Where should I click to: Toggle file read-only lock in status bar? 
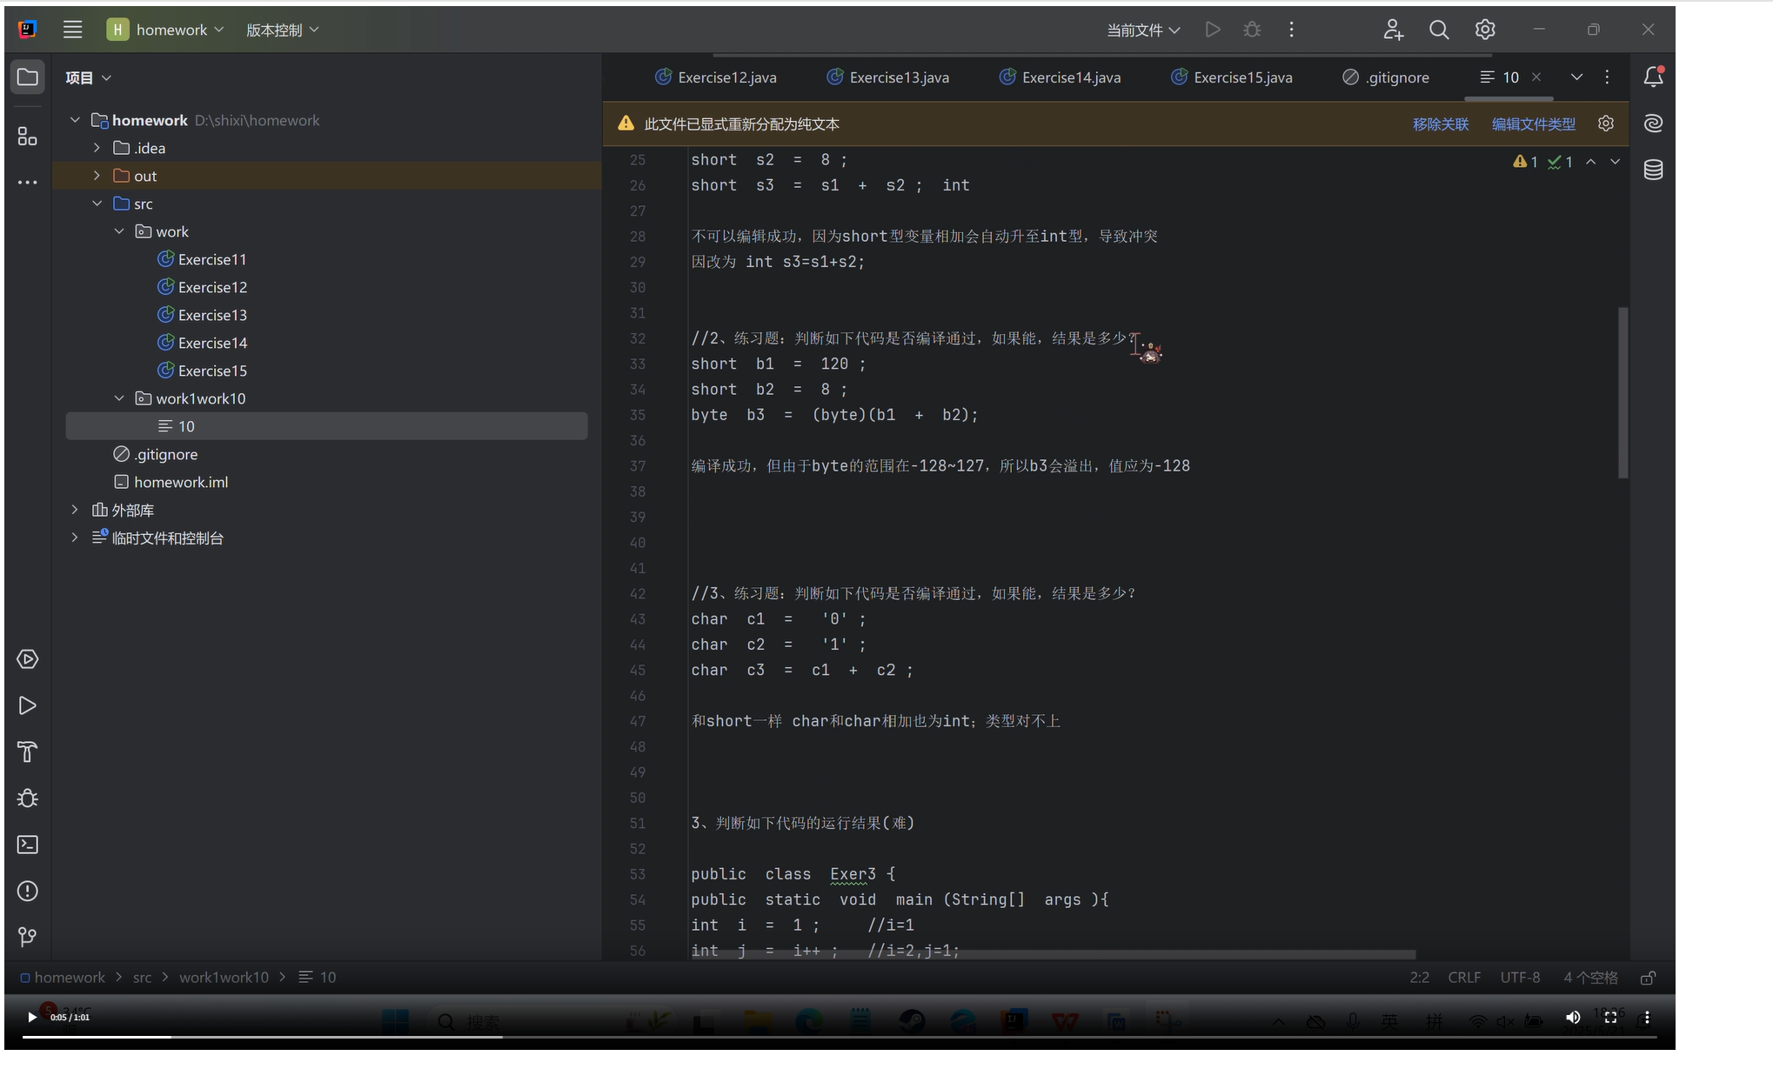[1647, 978]
